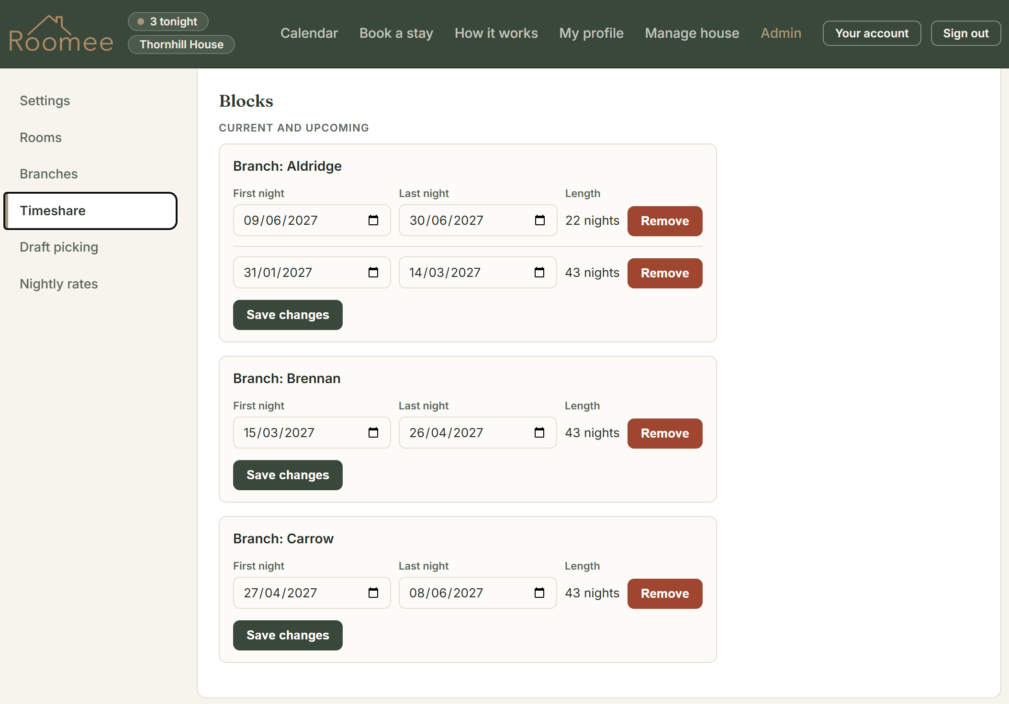This screenshot has width=1009, height=704.
Task: Open calendar picker for 14/03/2027 last night
Action: coord(539,273)
